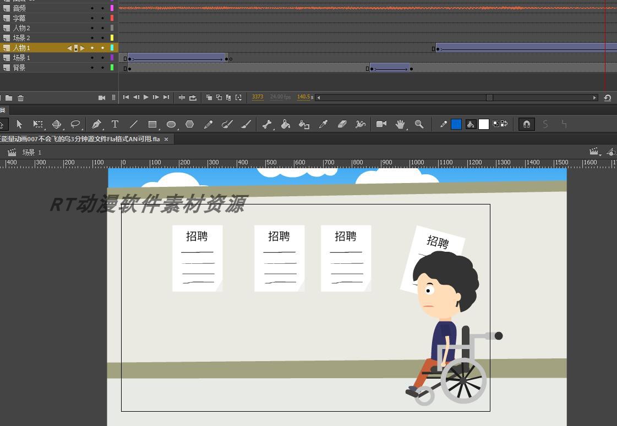Image resolution: width=617 pixels, height=426 pixels.
Task: Select the 背景 layer
Action: coord(59,68)
